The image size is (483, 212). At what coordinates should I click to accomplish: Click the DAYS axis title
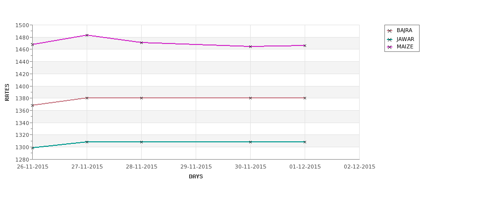point(196,177)
